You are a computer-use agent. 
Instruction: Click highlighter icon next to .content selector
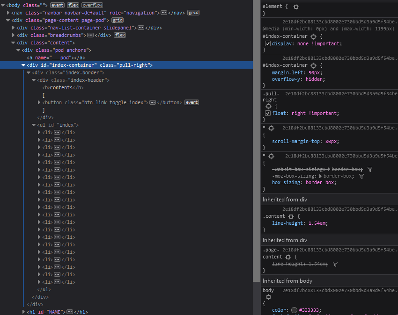tap(291, 216)
